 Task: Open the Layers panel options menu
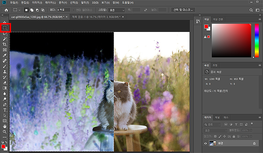click(260, 117)
